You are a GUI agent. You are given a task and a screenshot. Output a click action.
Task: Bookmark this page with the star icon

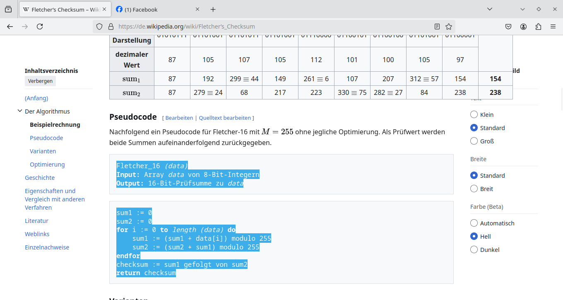(449, 26)
